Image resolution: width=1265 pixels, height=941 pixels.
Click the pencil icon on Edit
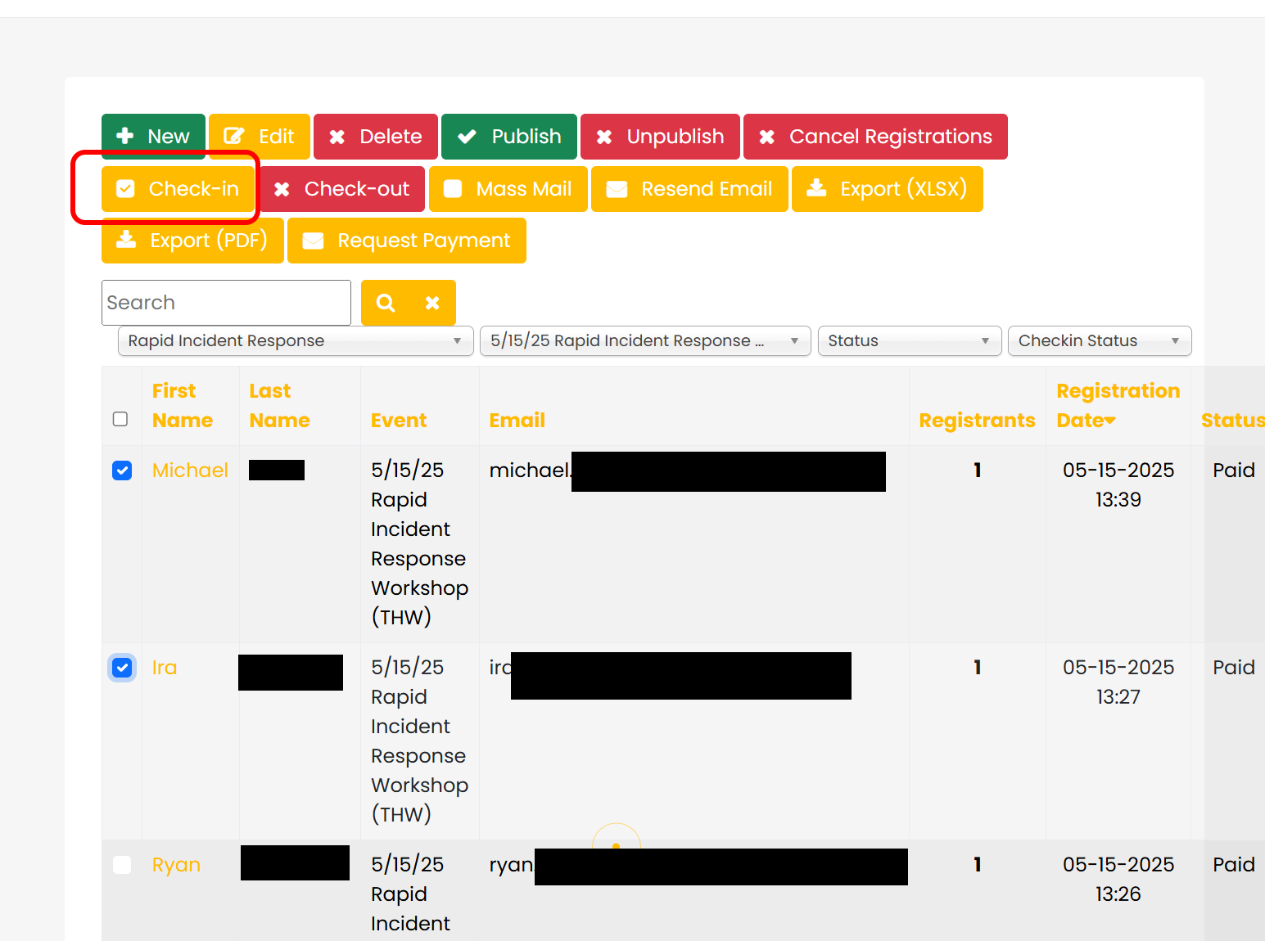(234, 137)
